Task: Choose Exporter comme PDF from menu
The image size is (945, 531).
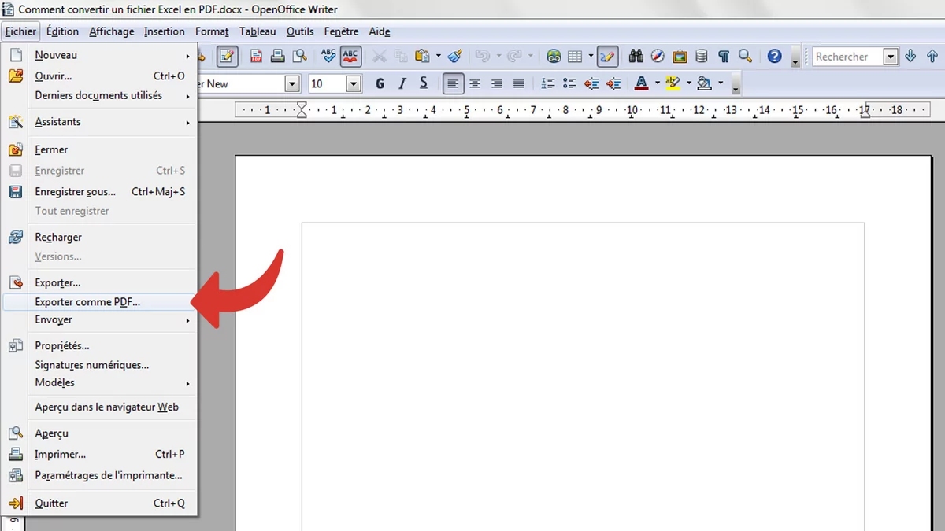Action: pos(87,301)
